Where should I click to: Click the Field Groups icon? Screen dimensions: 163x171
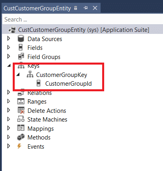pyautogui.click(x=21, y=57)
